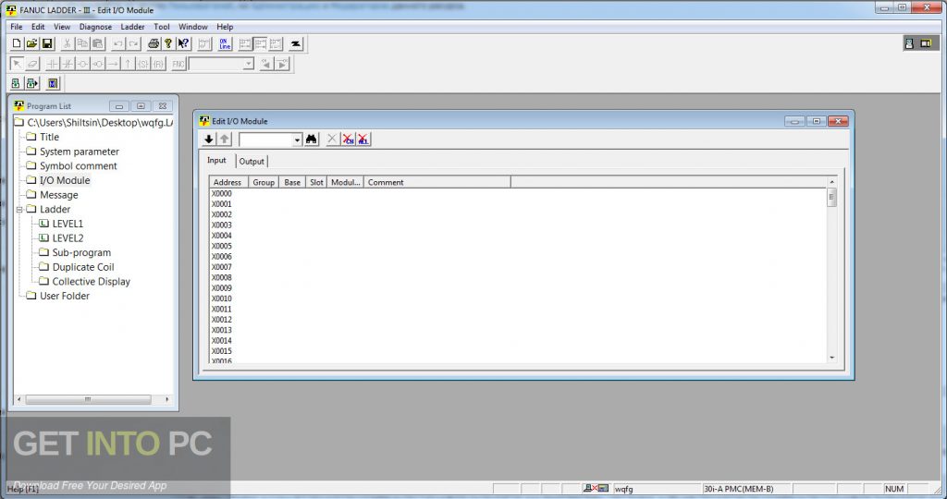Click the Group column header
The width and height of the screenshot is (947, 499).
pos(264,182)
